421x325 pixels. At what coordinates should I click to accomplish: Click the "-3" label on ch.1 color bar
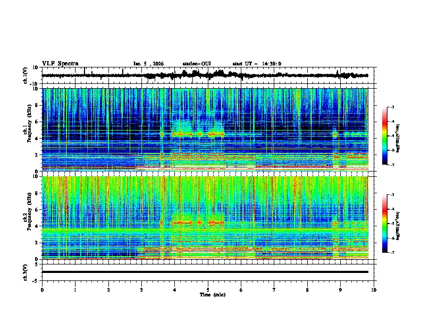point(392,107)
